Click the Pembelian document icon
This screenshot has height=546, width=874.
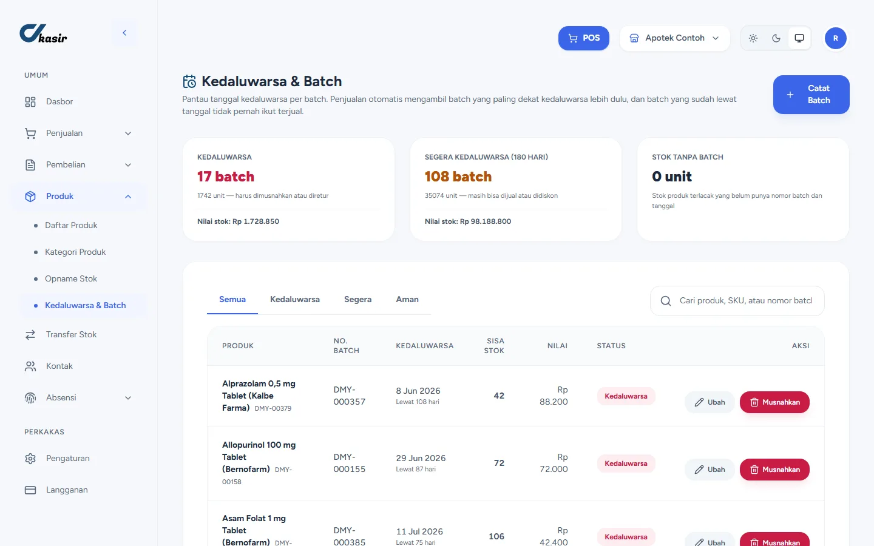pos(30,165)
